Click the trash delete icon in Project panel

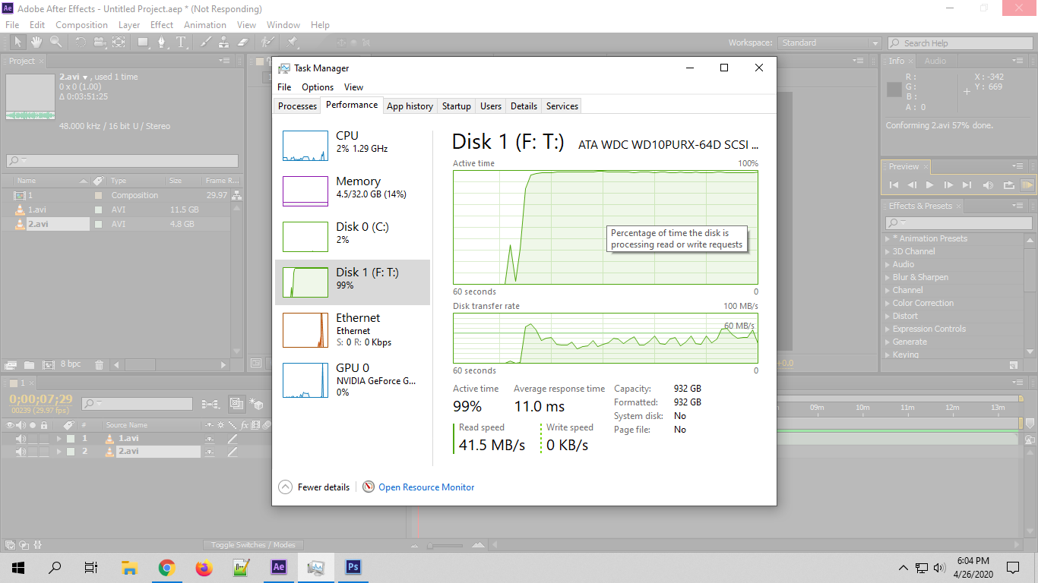[99, 364]
